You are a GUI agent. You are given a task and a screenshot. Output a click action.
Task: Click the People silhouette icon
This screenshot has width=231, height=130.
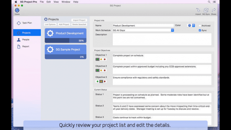tap(19, 40)
